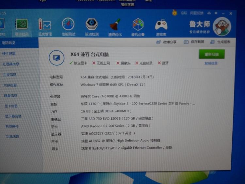Screen dimensions: 245x184
Task: Open the 装机必备 cube tool
Action: tap(138, 28)
